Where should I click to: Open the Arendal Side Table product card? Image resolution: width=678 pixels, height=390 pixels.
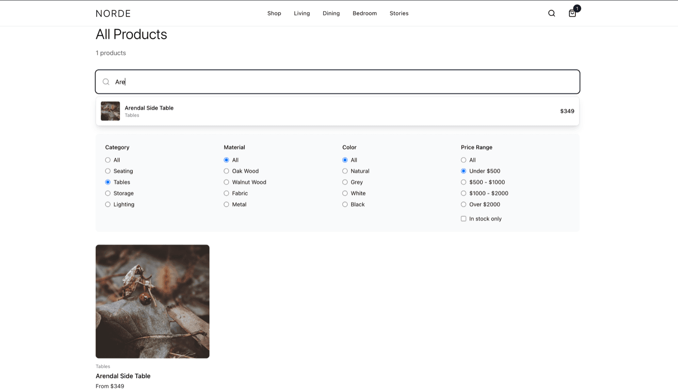pos(152,301)
